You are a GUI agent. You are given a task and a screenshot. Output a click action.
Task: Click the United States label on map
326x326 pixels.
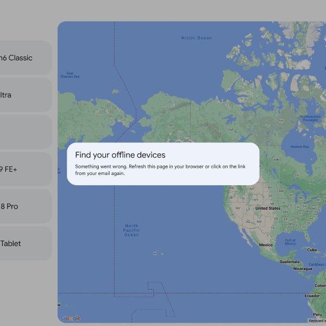pyautogui.click(x=268, y=208)
